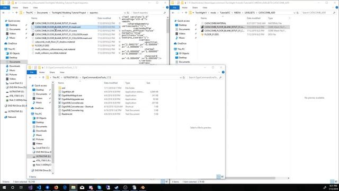Go up one folder level in exportoc window
This screenshot has height=191, width=339.
(x=16, y=13)
